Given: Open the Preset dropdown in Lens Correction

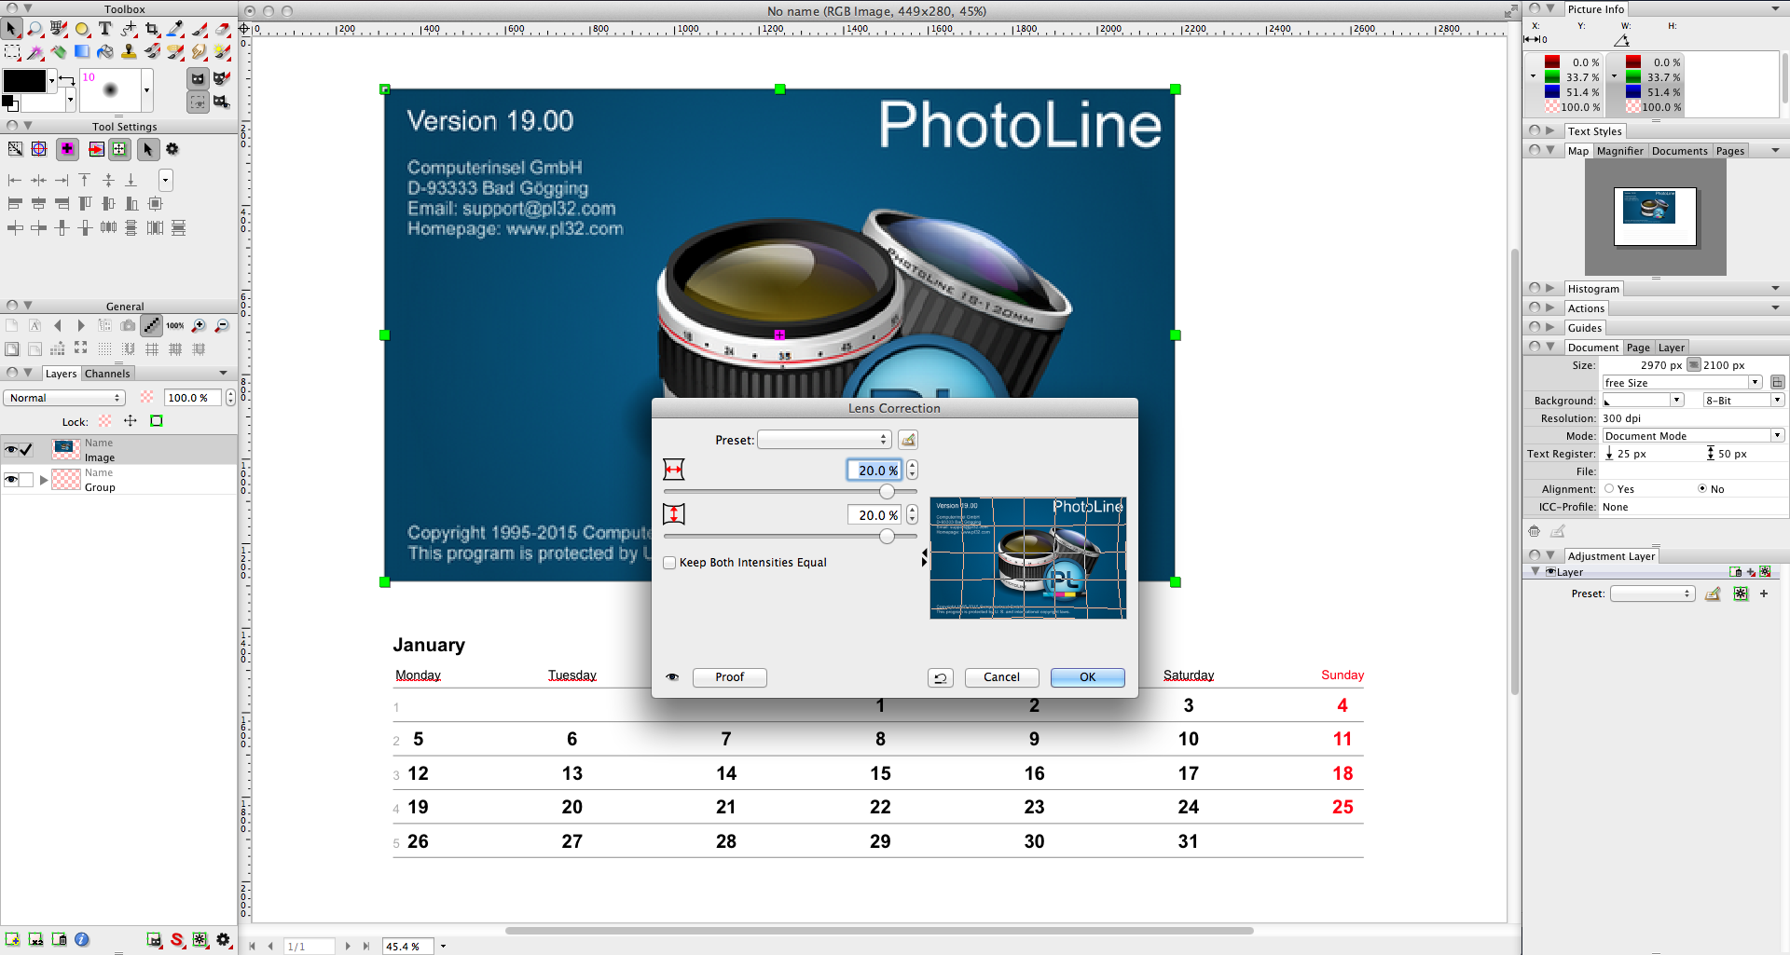Looking at the screenshot, I should (x=824, y=440).
